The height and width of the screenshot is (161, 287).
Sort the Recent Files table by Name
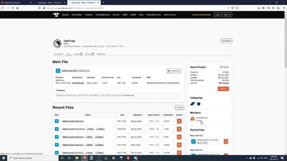88,115
